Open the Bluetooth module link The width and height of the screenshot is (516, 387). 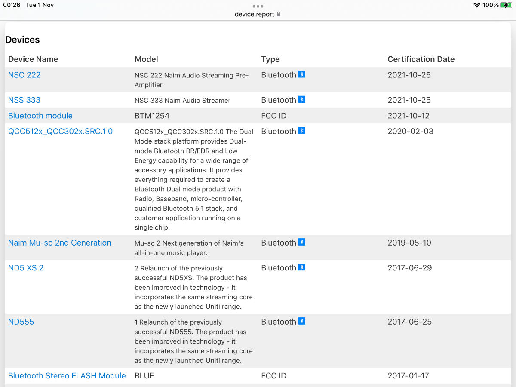[40, 116]
